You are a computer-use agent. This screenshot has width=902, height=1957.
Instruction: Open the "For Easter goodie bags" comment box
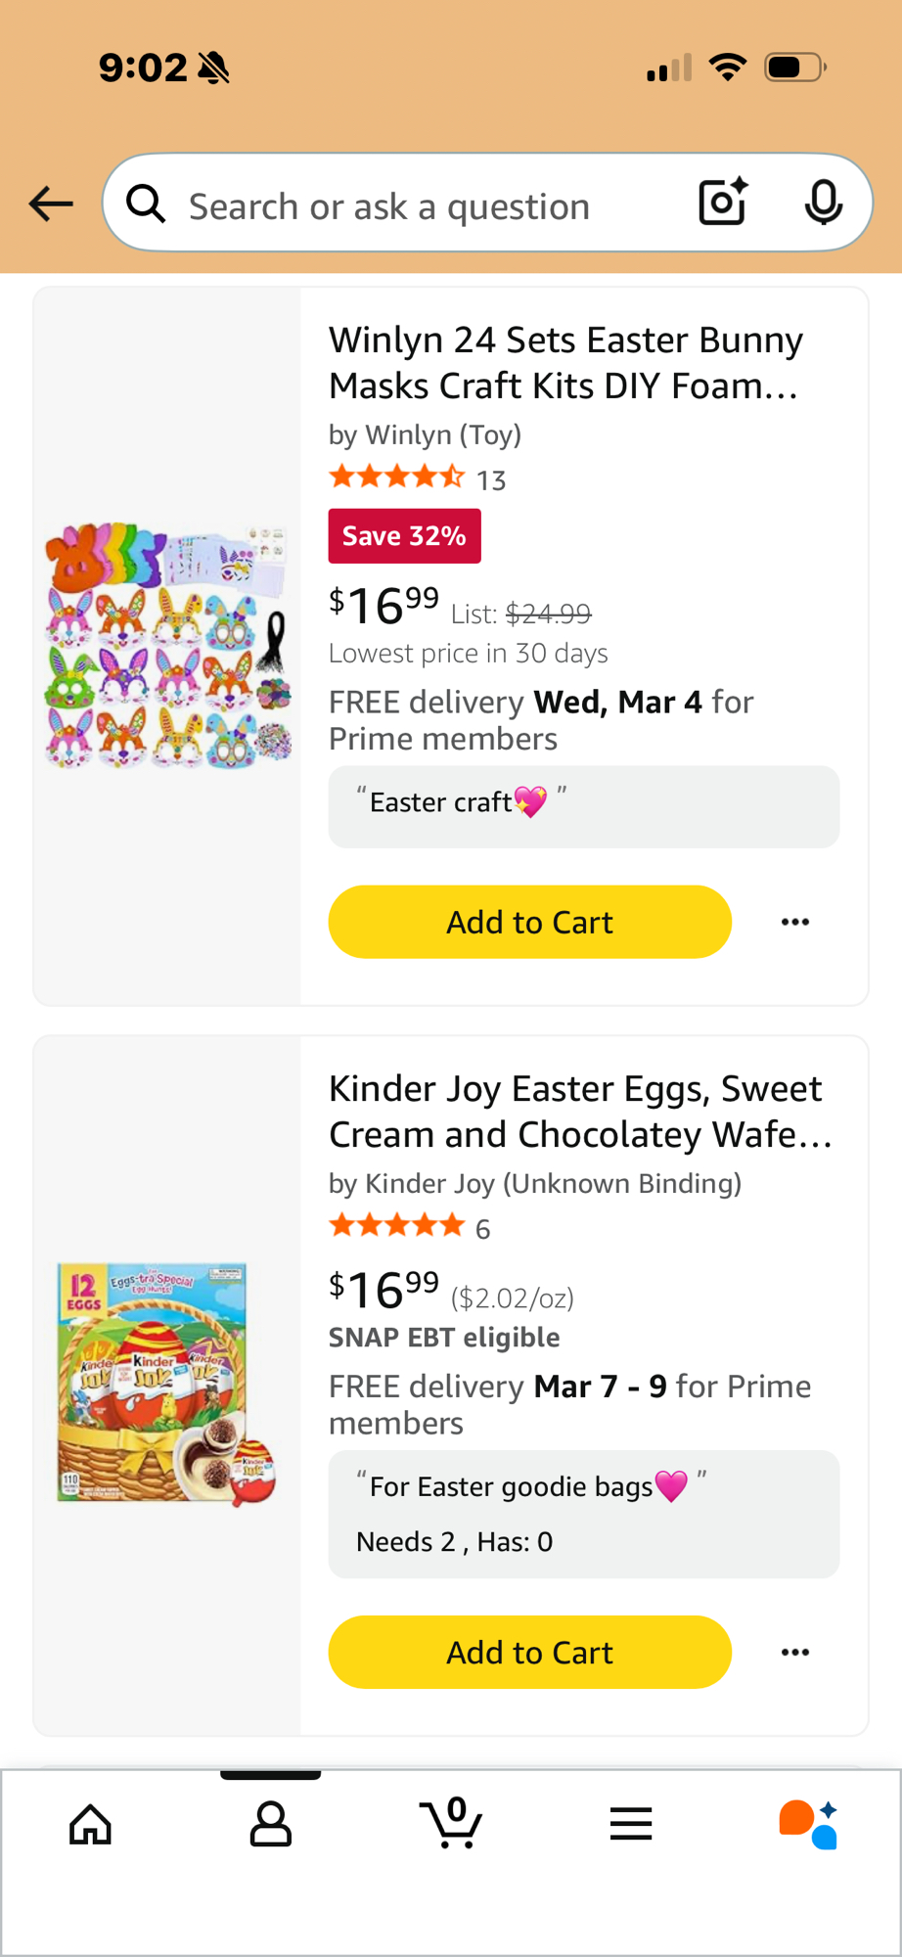tap(583, 1513)
